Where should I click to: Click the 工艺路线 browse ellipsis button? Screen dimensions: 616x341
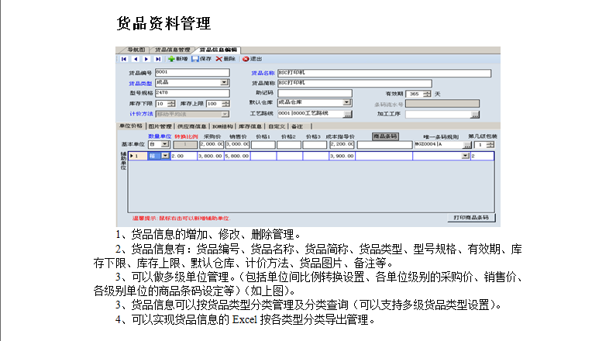point(348,114)
